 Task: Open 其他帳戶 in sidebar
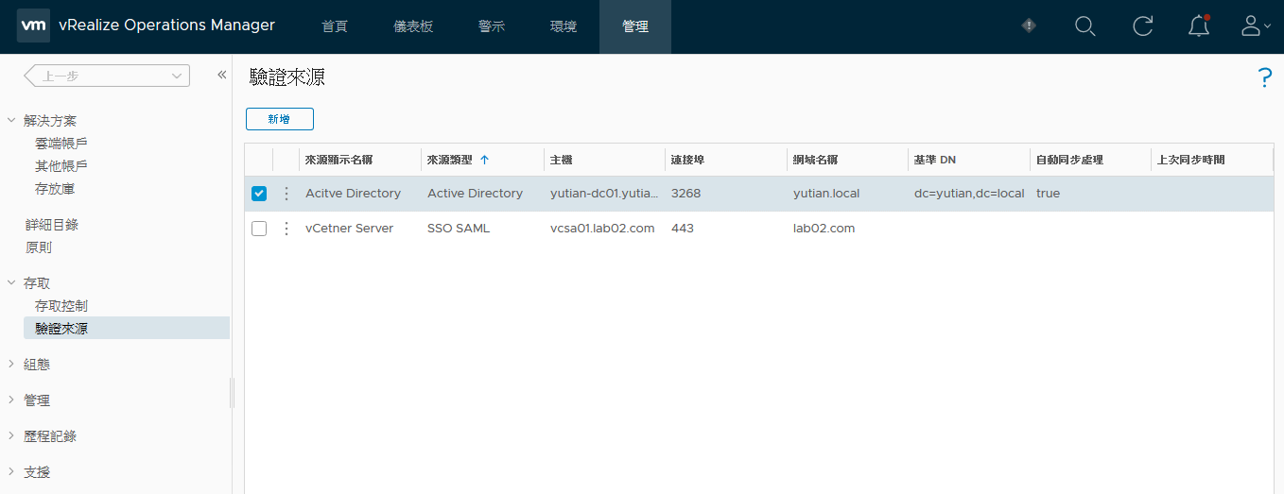tap(61, 166)
